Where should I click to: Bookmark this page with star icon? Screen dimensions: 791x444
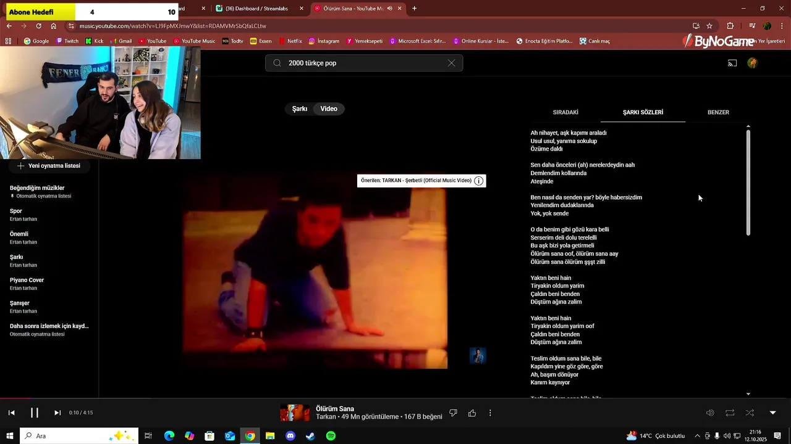tap(709, 26)
